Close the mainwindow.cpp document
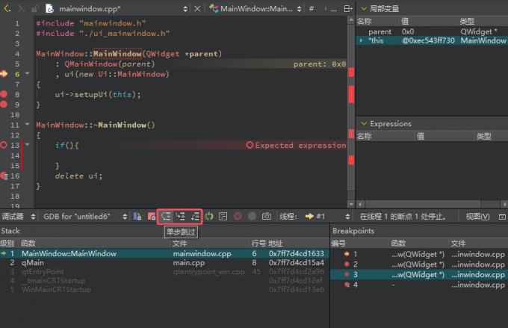Viewport: 508px width, 328px height. point(197,9)
